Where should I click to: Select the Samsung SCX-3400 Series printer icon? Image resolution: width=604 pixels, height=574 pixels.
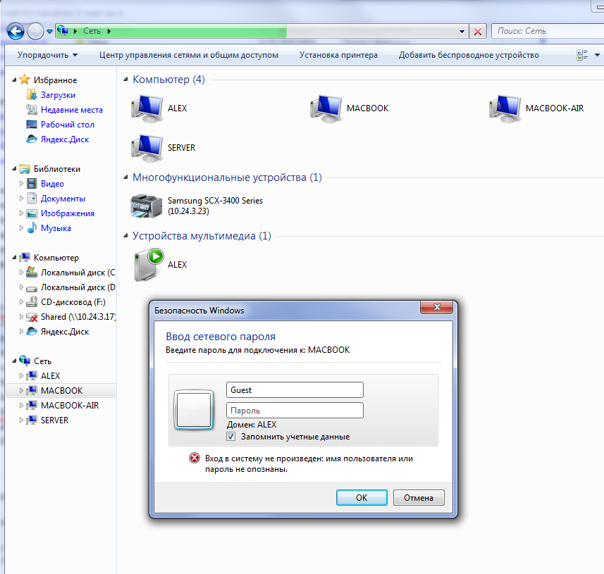[x=147, y=206]
